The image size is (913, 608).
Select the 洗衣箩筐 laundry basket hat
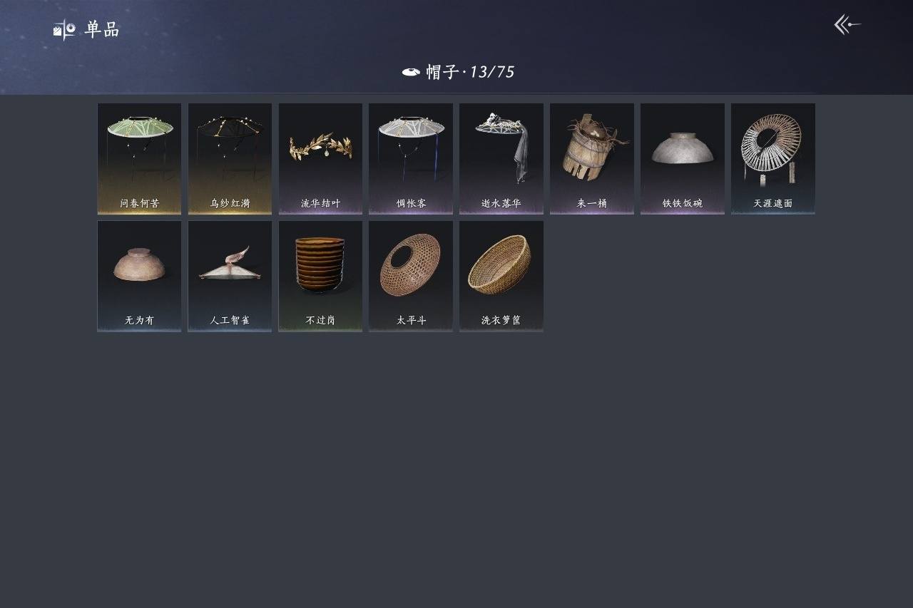[501, 276]
